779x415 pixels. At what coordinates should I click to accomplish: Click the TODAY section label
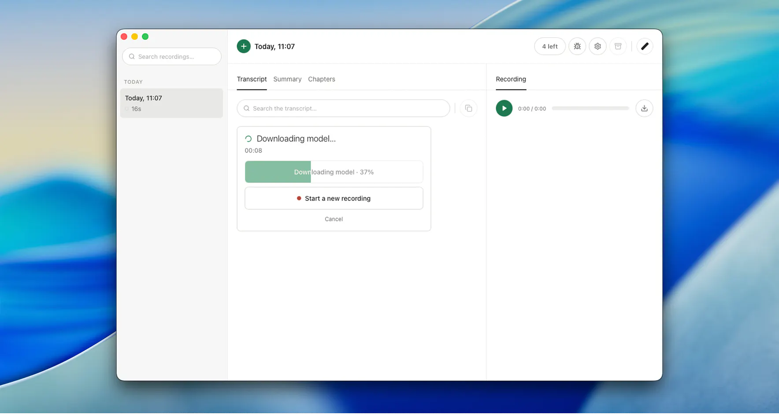coord(133,82)
